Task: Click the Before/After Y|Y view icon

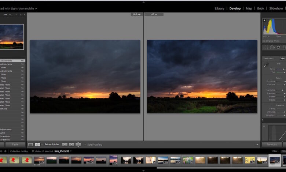Action: 37,145
